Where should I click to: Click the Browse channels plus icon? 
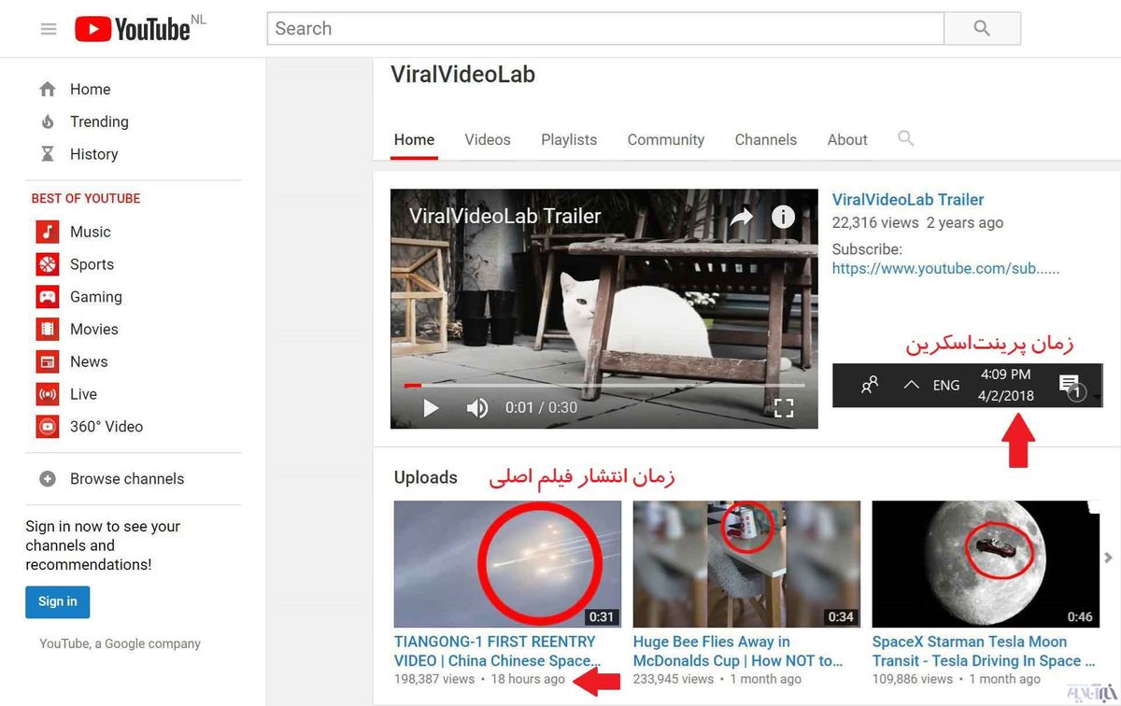coord(48,479)
